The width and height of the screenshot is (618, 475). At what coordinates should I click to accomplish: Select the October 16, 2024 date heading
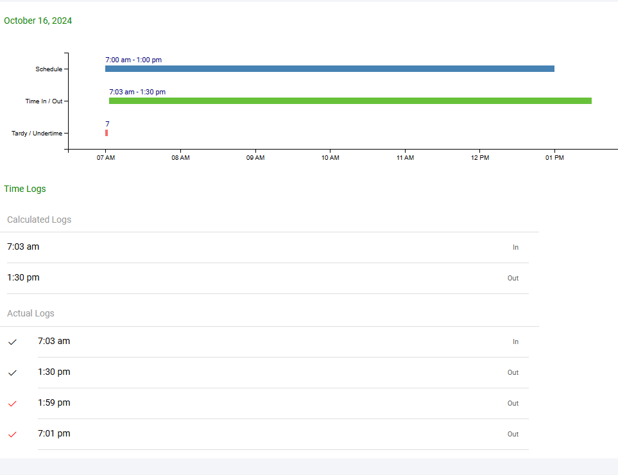(x=38, y=21)
